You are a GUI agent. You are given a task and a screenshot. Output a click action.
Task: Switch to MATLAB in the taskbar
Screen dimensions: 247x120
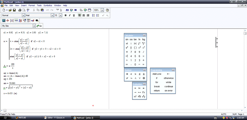[22, 117]
